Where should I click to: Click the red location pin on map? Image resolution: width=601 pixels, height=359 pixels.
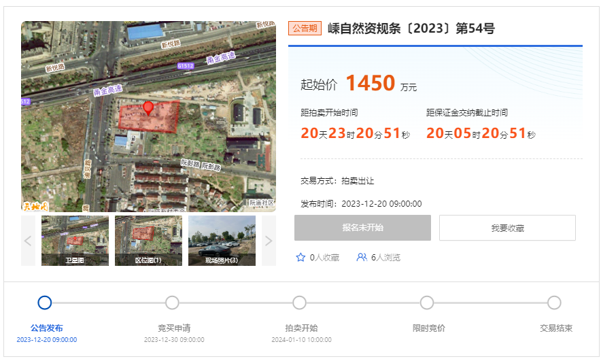click(x=148, y=108)
